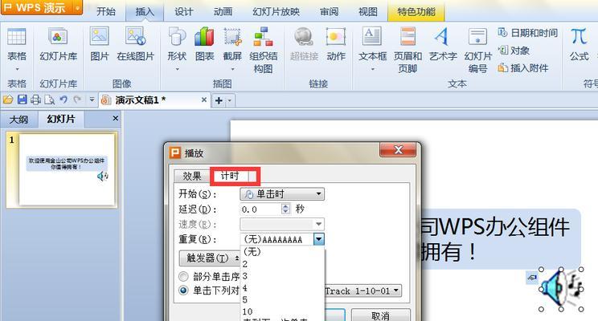
Task: Switch to the 效果 tab in dialog
Action: coord(192,176)
